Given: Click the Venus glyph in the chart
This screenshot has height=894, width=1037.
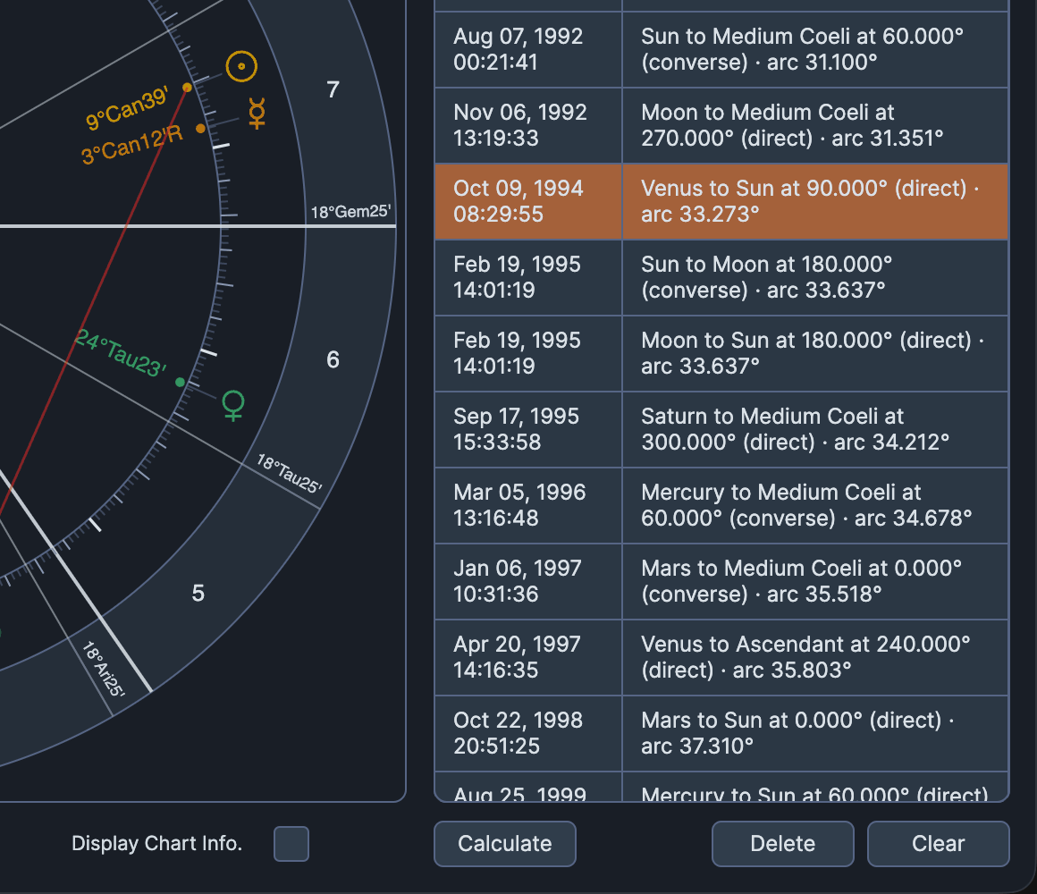Looking at the screenshot, I should click(232, 405).
